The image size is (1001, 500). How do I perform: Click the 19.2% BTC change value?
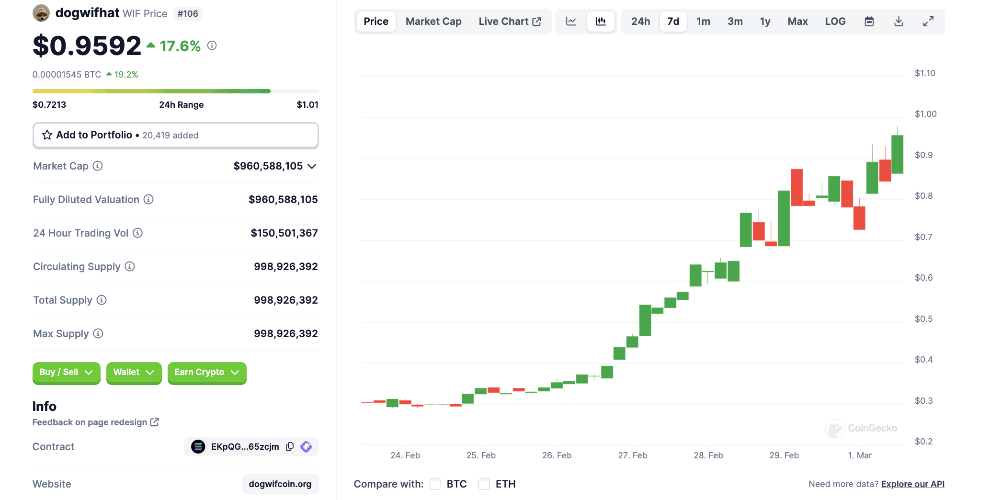[126, 75]
